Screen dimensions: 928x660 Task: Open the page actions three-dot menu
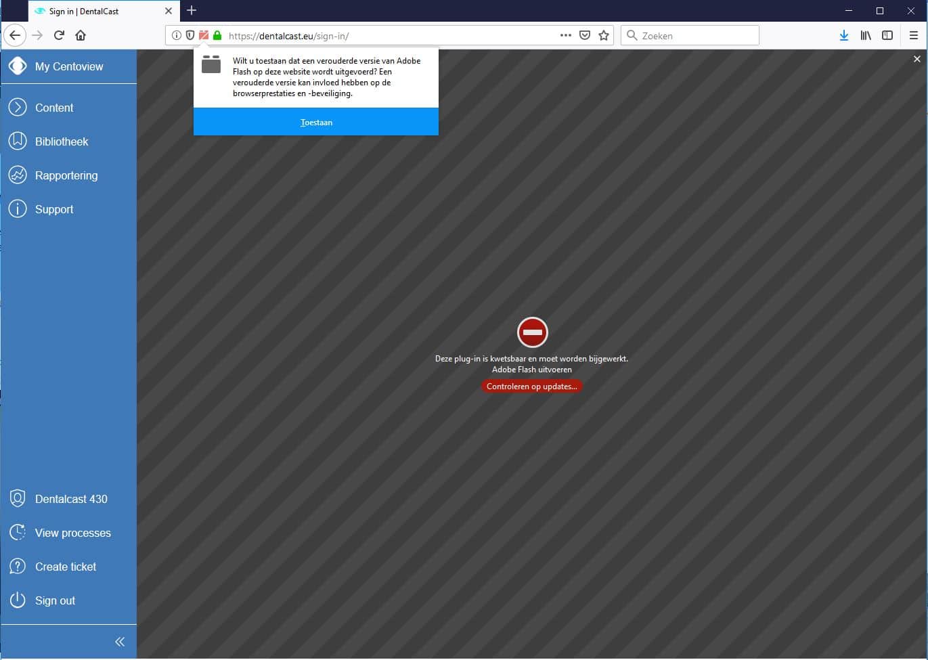point(565,35)
